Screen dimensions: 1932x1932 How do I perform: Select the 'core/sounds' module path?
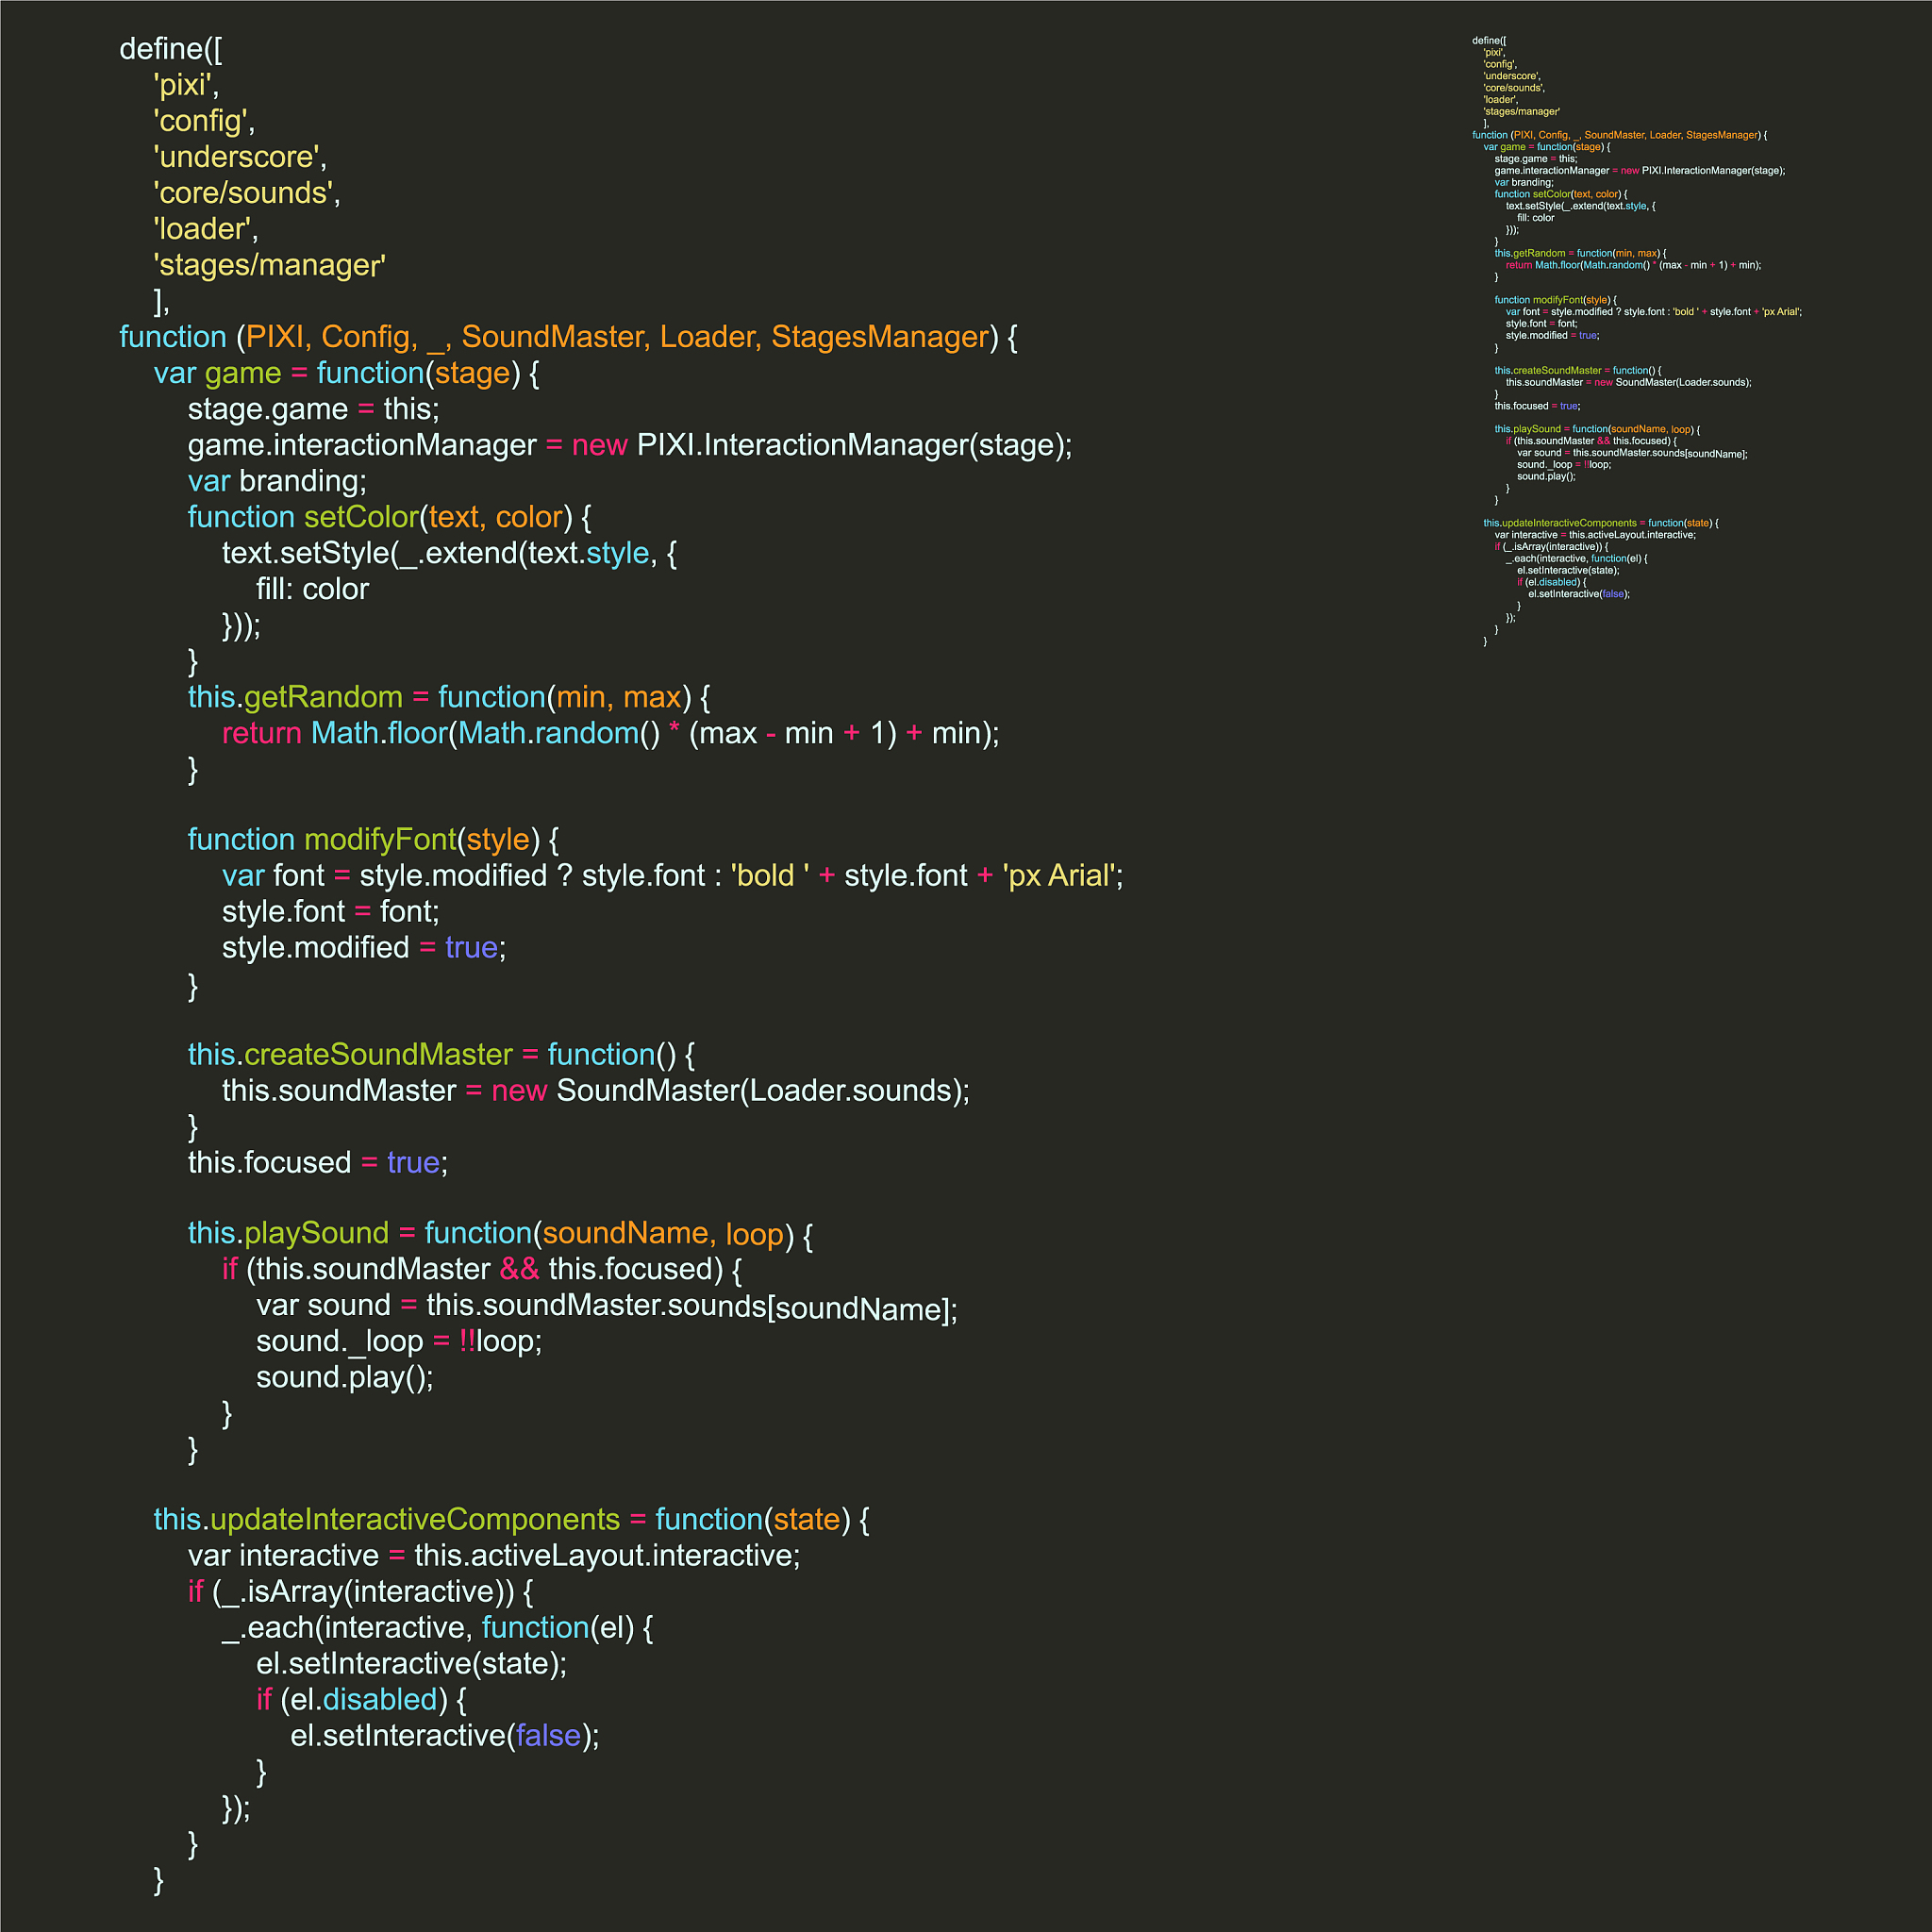pos(243,193)
